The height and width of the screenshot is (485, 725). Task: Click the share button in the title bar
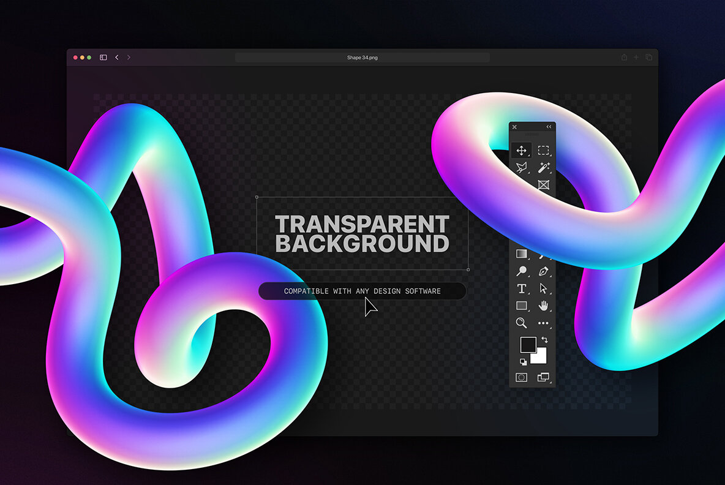(624, 57)
